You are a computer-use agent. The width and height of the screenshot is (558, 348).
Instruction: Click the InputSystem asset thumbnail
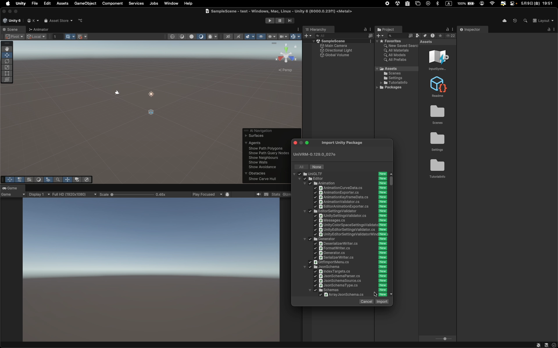click(x=437, y=57)
